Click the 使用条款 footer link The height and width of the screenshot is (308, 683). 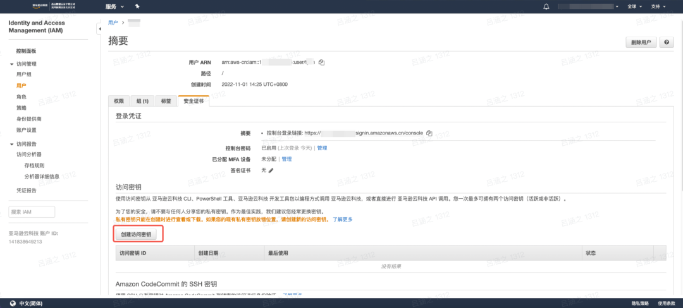pos(667,303)
